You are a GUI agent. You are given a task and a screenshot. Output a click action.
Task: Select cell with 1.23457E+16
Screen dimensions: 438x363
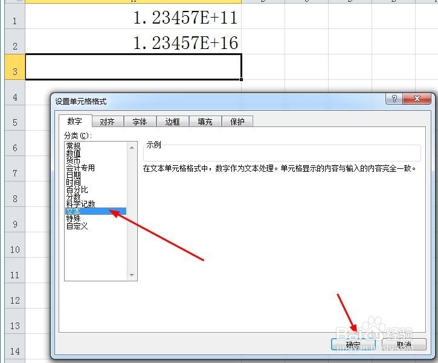[x=134, y=42]
